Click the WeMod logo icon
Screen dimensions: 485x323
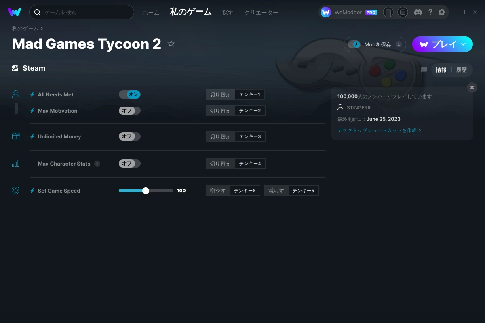pos(15,12)
